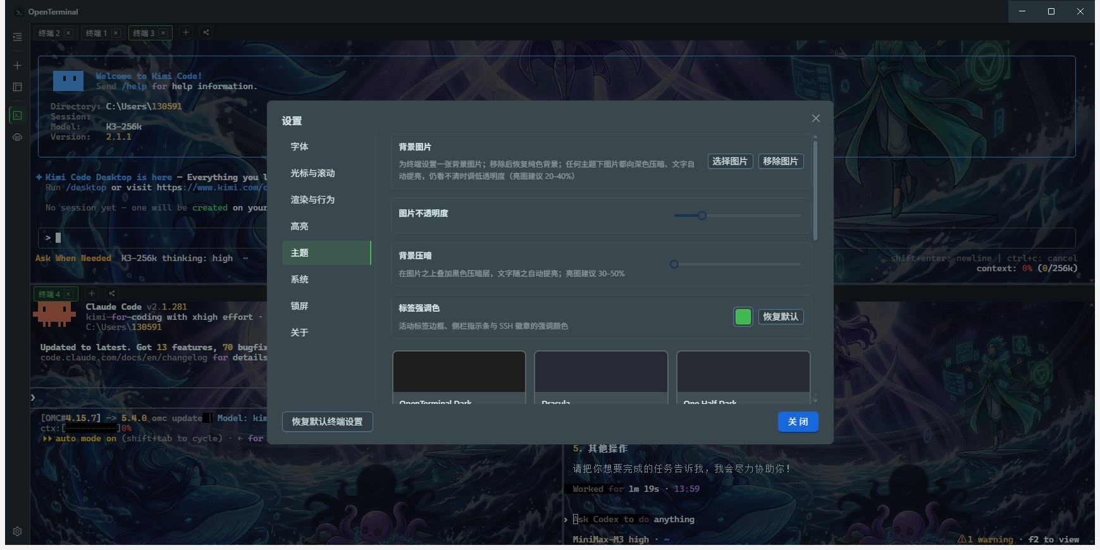Click the 'MiniMax-M3 high' status text
The width and height of the screenshot is (1100, 550).
[611, 540]
